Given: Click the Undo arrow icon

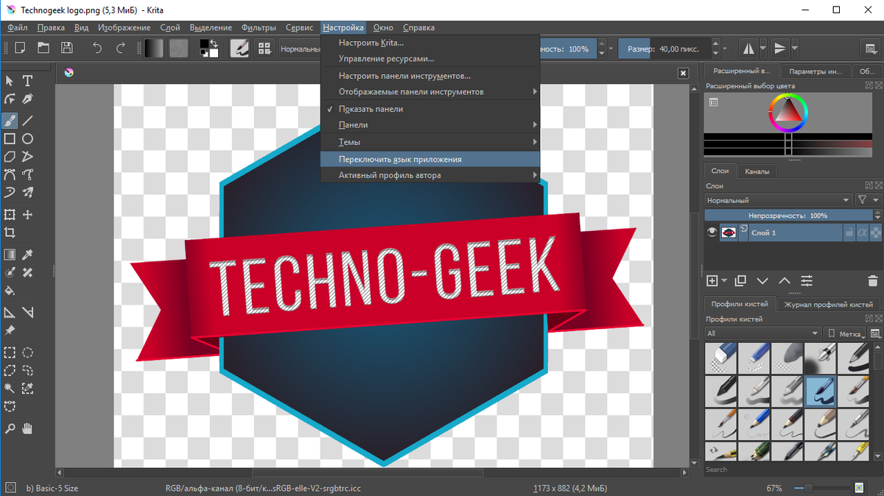Looking at the screenshot, I should click(x=97, y=49).
